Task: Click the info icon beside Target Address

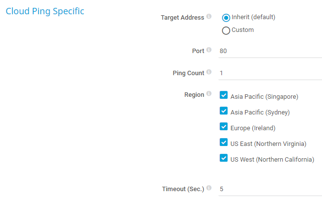Action: 209,17
